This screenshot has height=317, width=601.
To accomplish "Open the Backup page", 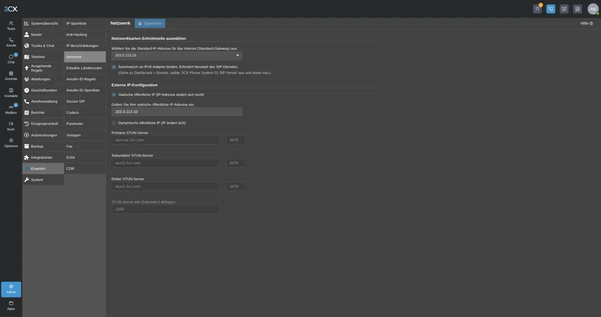I will (x=43, y=146).
